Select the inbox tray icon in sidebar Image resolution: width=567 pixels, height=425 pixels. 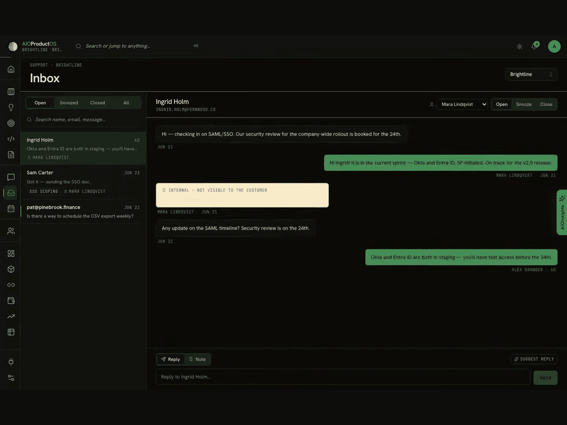(x=11, y=193)
